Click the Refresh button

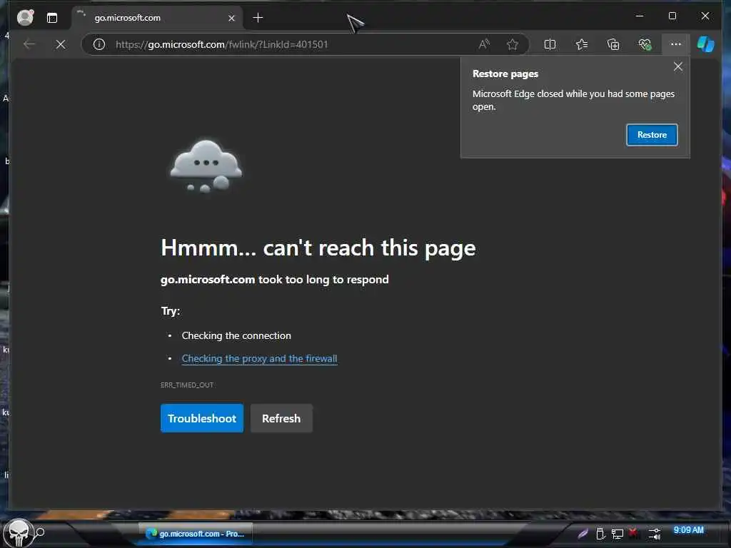tap(281, 418)
